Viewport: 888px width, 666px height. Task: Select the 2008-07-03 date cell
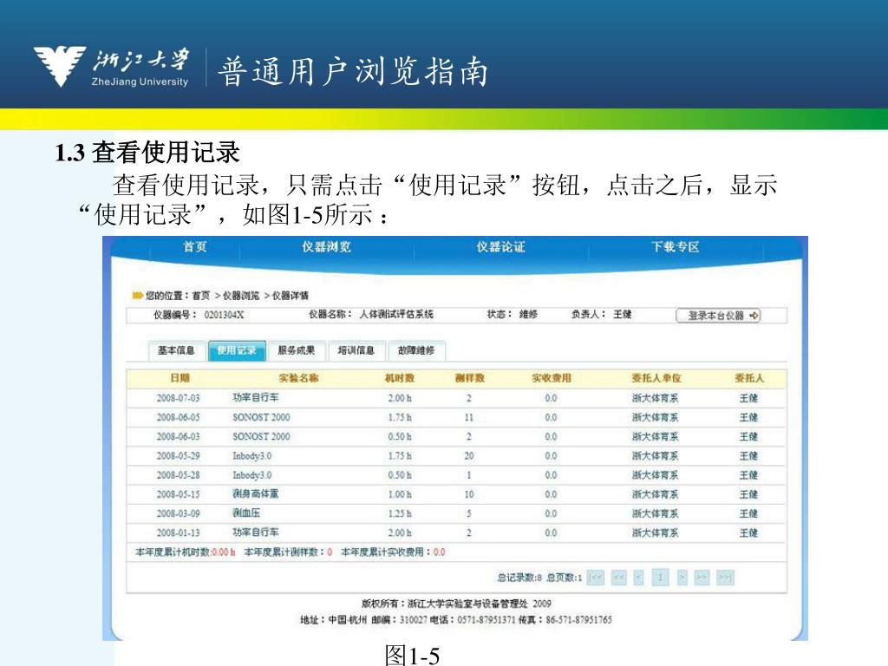(179, 398)
